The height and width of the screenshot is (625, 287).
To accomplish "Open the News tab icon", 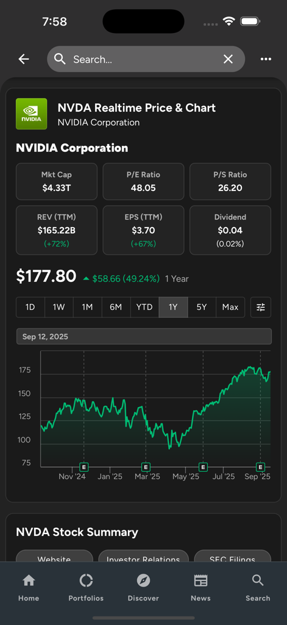I will 200,581.
